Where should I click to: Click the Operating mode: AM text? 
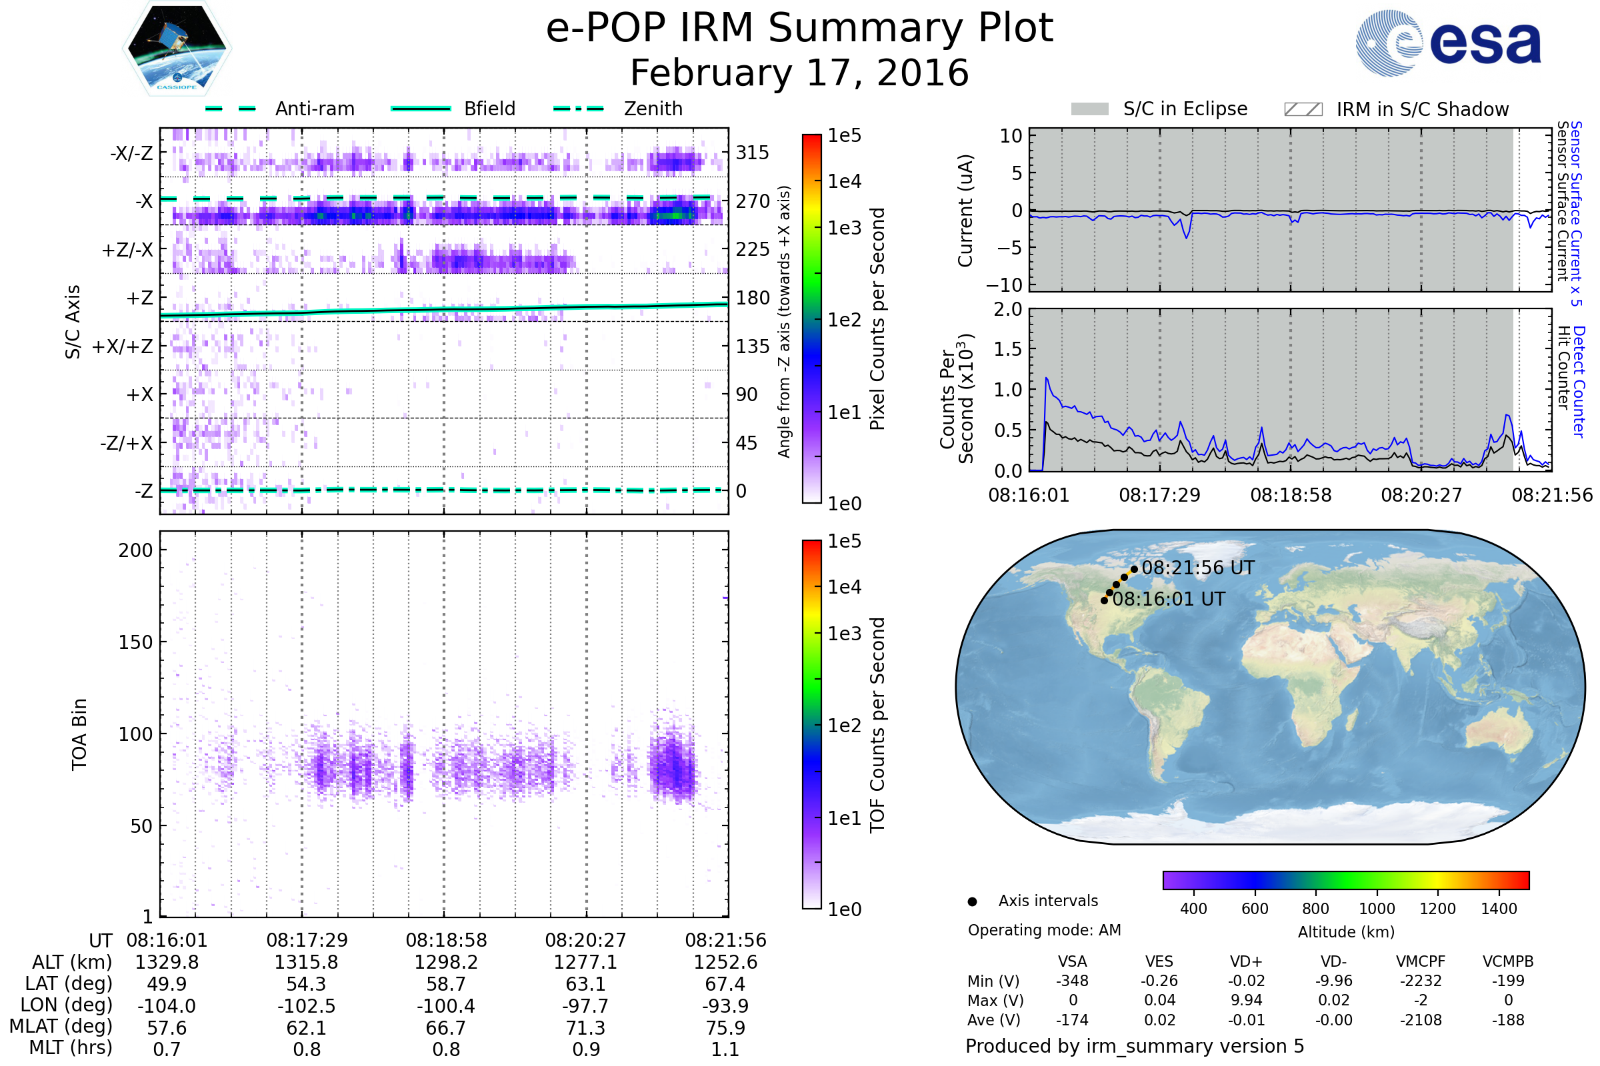coord(1044,930)
